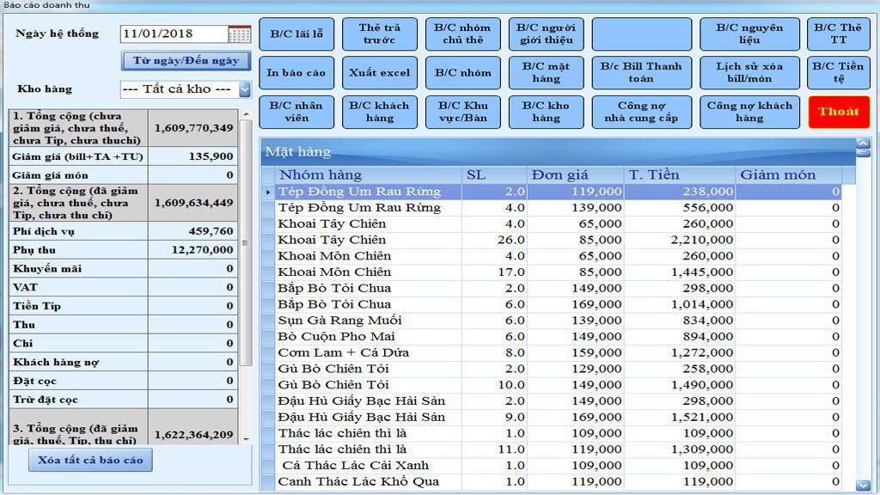Click the 1,609,634,449 discounted total value
This screenshot has width=880, height=495.
click(x=193, y=203)
